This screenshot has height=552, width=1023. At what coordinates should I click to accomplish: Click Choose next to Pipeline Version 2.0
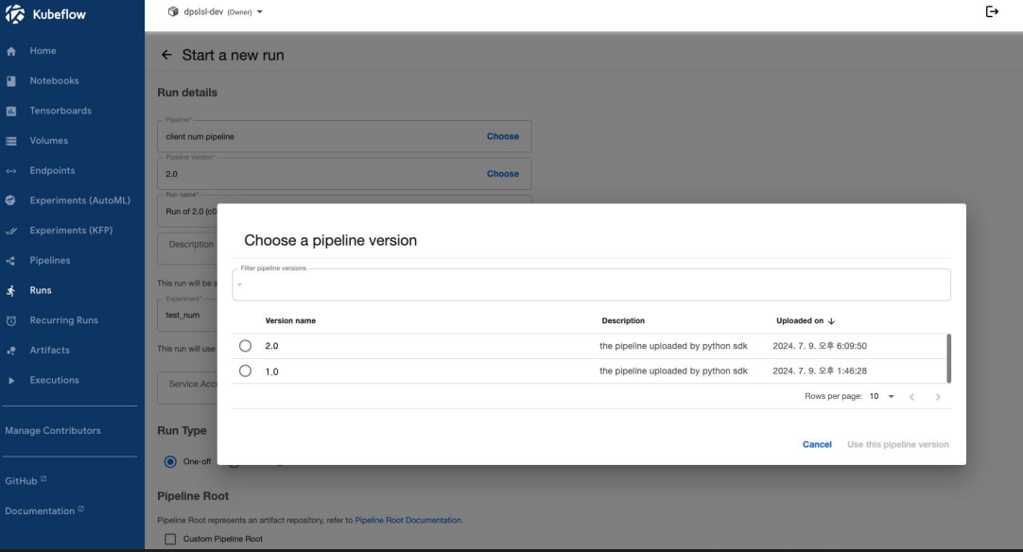(502, 174)
